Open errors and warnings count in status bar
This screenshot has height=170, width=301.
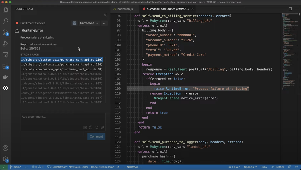point(37,167)
